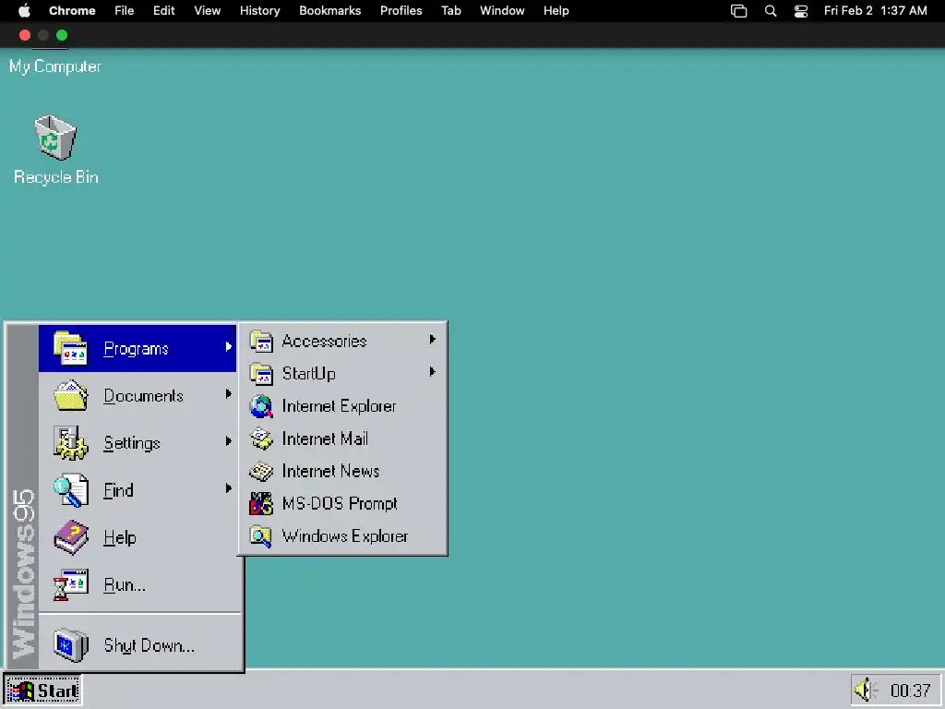Expand StartUp submenu arrow
The width and height of the screenshot is (945, 709).
click(x=432, y=371)
